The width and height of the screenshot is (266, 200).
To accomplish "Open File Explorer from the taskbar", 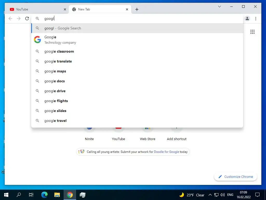I will click(x=57, y=195).
